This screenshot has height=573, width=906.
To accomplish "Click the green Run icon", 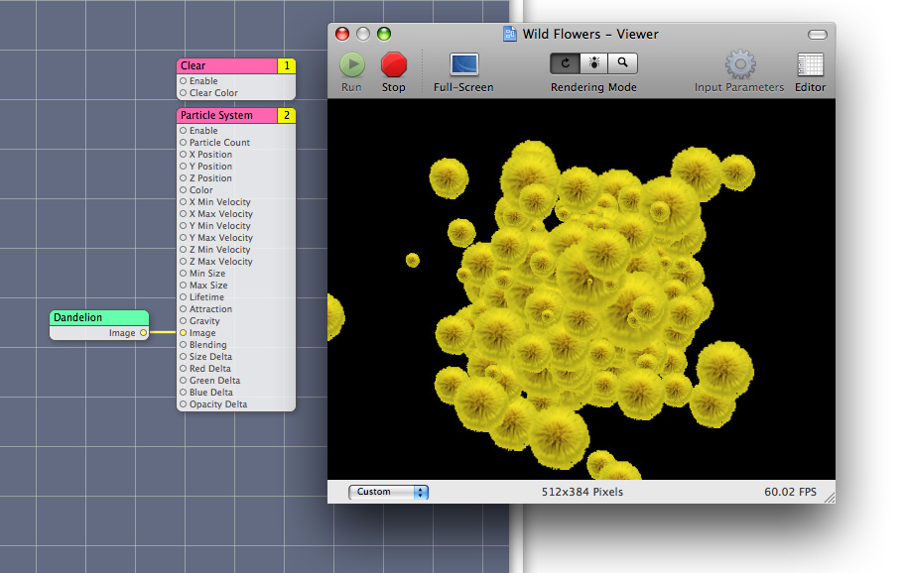I will tap(351, 65).
